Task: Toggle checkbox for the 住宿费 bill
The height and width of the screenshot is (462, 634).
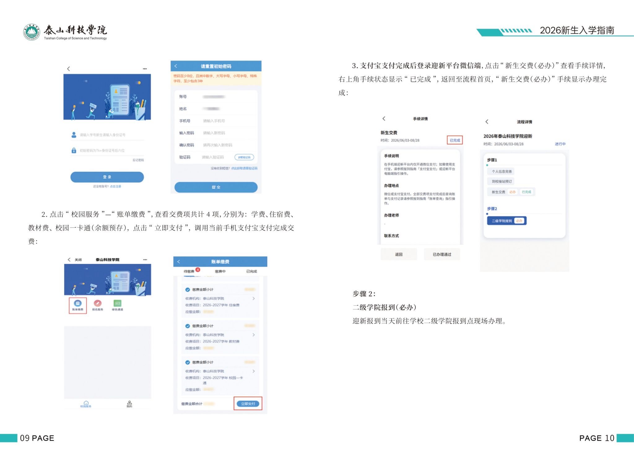Action: point(187,290)
